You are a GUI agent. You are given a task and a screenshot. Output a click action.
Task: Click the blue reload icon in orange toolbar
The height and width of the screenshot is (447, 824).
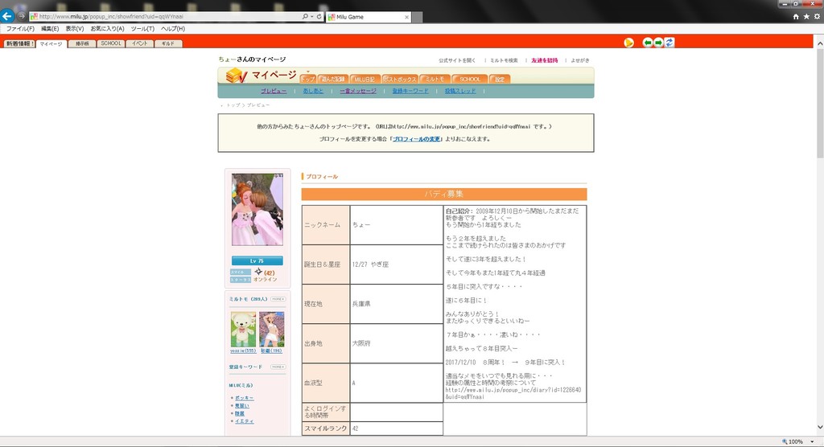coord(669,43)
